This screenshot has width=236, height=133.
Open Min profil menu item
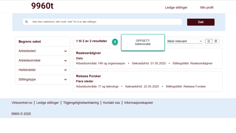coord(207,8)
